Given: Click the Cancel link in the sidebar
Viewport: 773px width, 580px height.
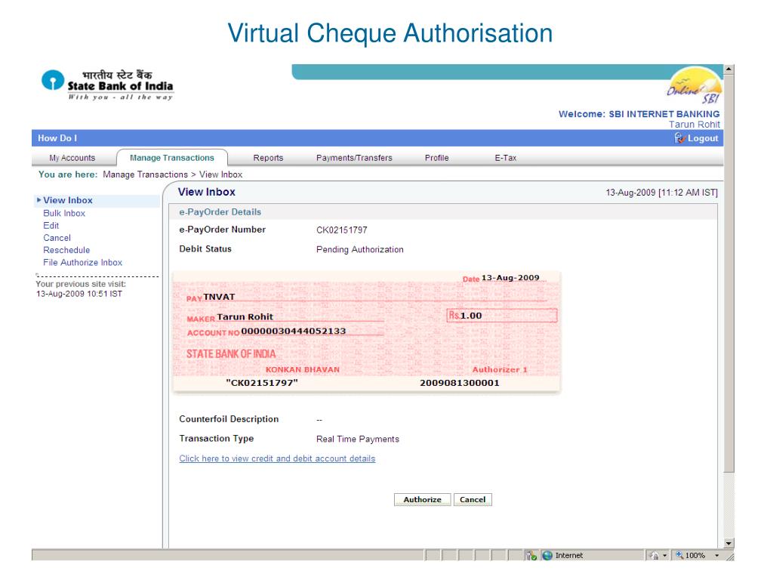Looking at the screenshot, I should (x=57, y=238).
